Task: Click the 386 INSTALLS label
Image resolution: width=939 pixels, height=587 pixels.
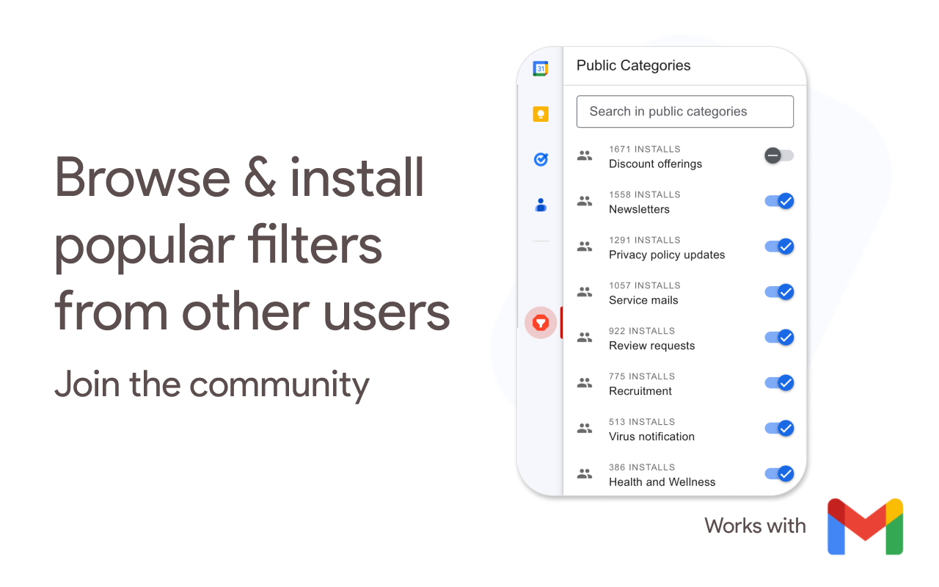Action: (642, 467)
